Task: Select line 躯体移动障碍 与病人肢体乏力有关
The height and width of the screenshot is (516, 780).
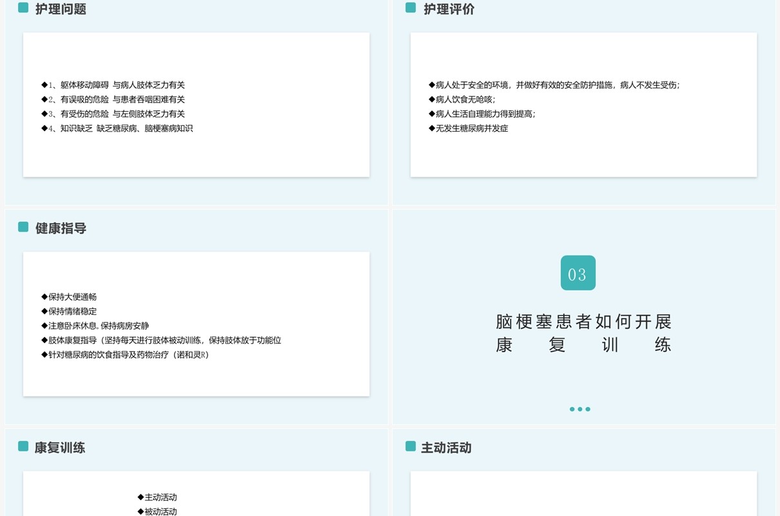Action: tap(113, 84)
